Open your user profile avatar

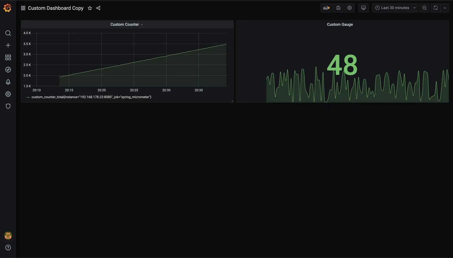coord(8,235)
